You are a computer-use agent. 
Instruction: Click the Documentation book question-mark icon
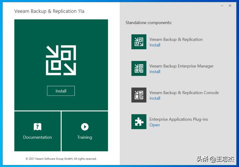pos(37,126)
